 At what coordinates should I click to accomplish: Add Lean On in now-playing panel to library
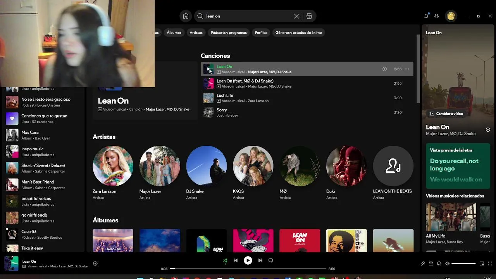[488, 130]
